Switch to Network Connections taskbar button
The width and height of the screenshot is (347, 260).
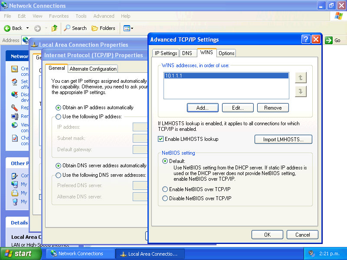[x=80, y=253]
